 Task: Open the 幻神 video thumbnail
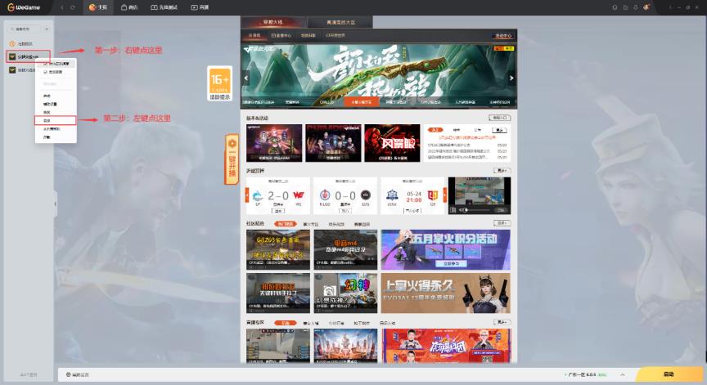pos(345,293)
